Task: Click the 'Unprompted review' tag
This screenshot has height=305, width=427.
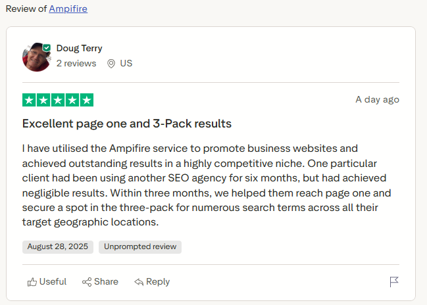Action: [x=140, y=247]
